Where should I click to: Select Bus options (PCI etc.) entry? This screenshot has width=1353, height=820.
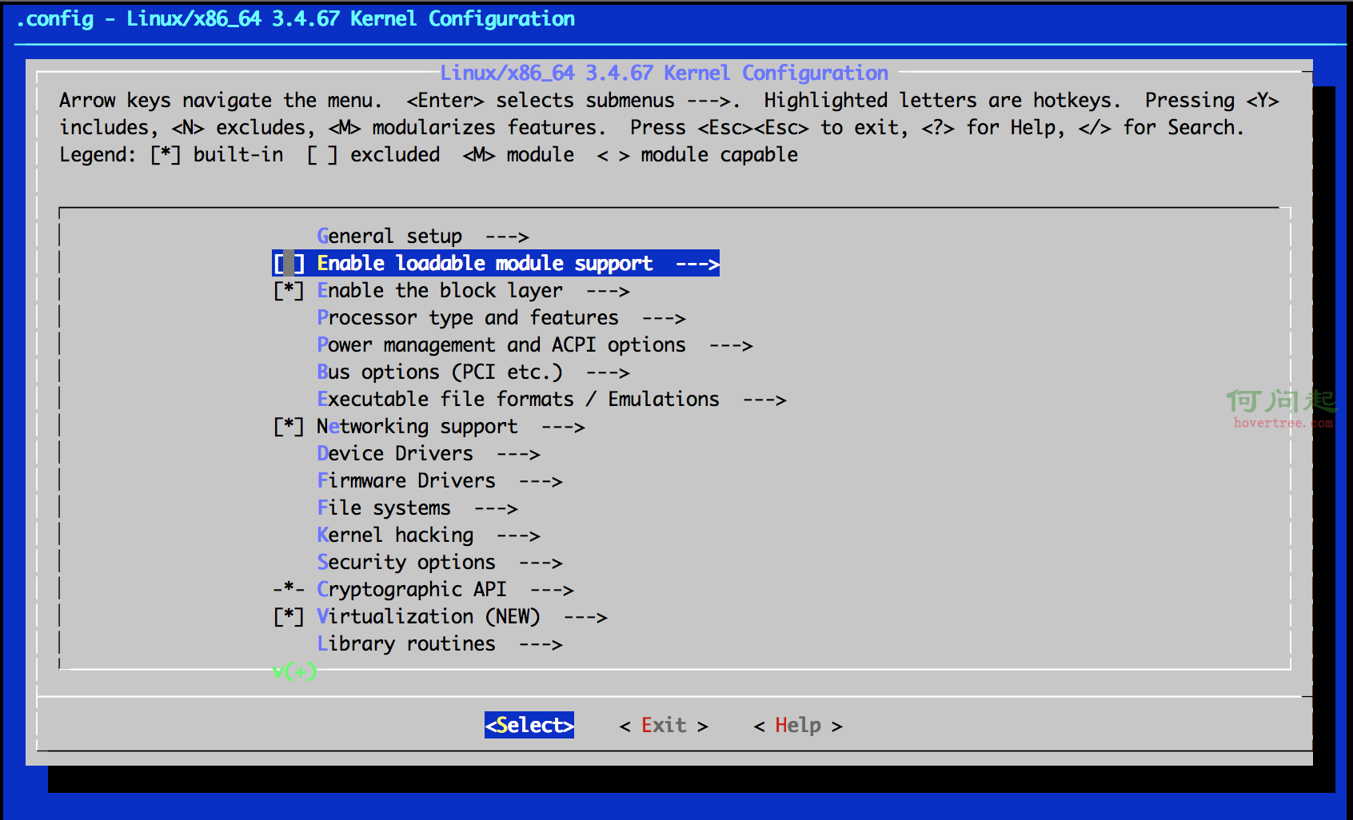tap(440, 372)
